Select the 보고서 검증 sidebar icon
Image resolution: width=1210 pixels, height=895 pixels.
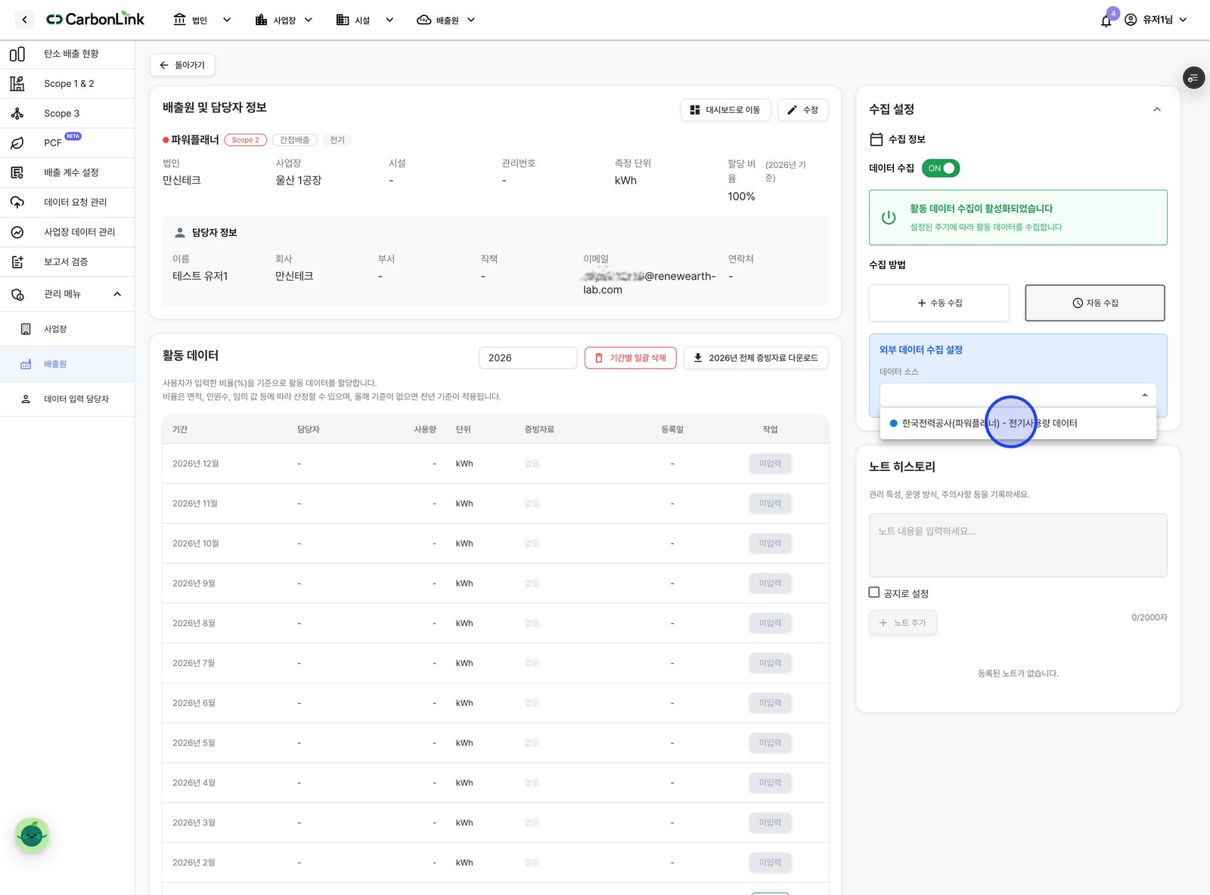[x=17, y=262]
